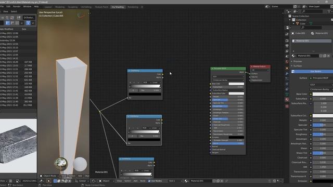
Task: Open the Tool properties tab icon
Action: (287, 34)
